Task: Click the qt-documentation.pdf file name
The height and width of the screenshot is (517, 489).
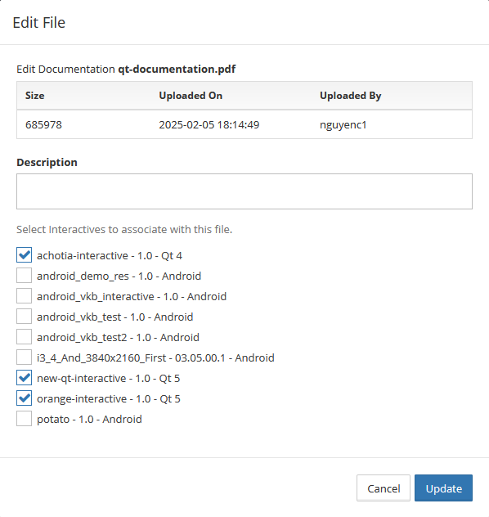Action: (177, 69)
